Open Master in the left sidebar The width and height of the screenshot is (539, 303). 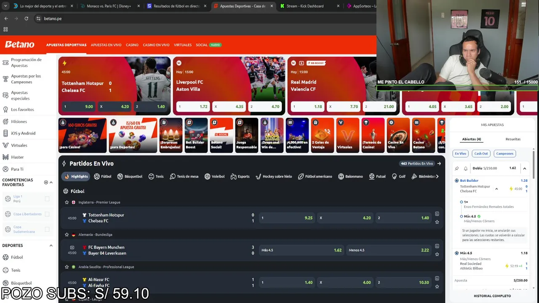17,157
